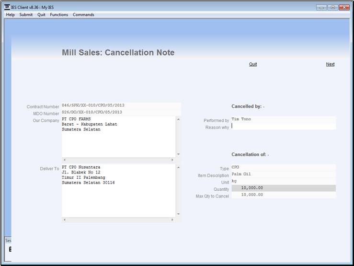This screenshot has width=354, height=266.
Task: Click up arrow of Our Company scrollbar
Action: tap(178, 119)
